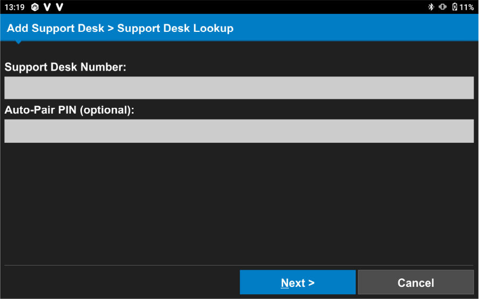The image size is (479, 299).
Task: Tap the Bluetooth status icon
Action: 431,7
